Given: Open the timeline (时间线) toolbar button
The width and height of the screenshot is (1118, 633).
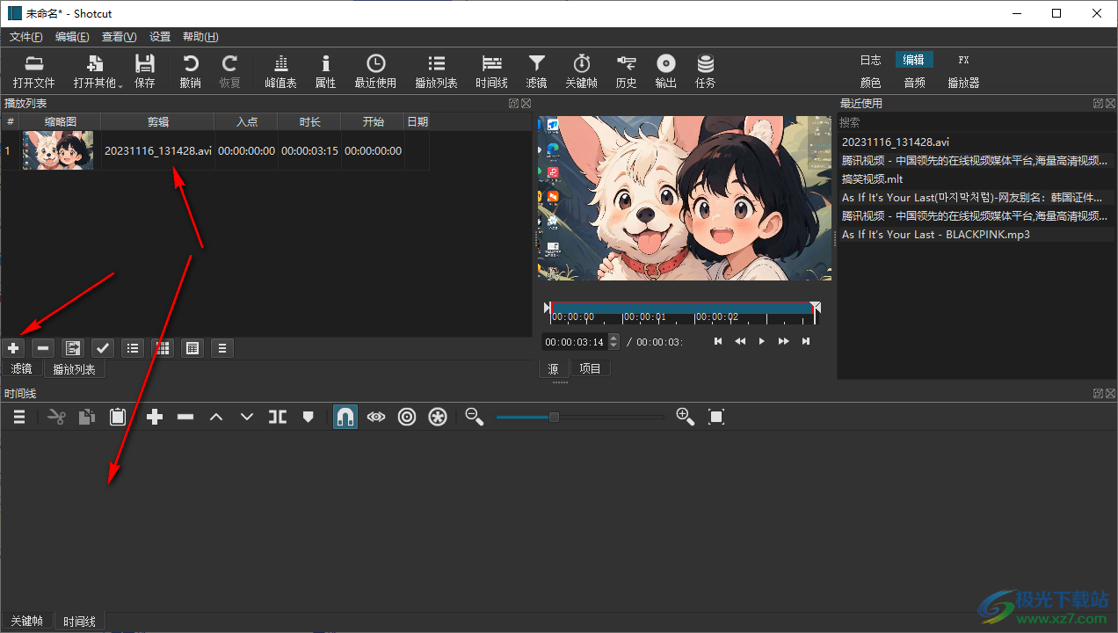Looking at the screenshot, I should [491, 71].
